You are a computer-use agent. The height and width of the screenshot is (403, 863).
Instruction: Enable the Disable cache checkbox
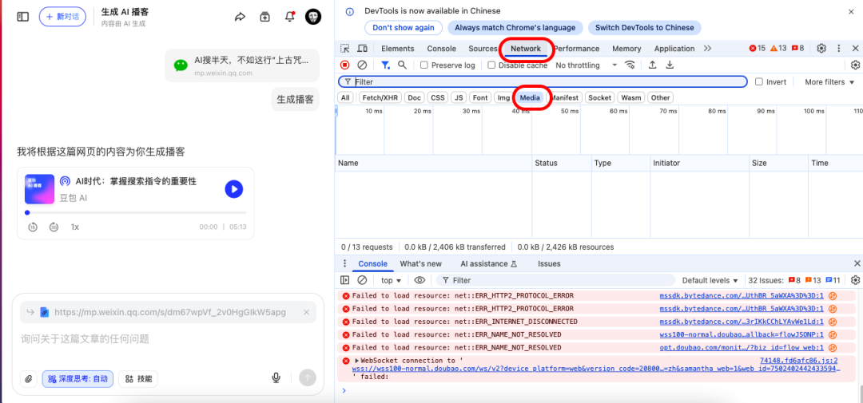click(491, 65)
